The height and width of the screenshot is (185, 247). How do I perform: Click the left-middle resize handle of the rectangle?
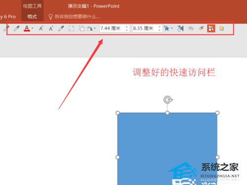click(x=118, y=157)
